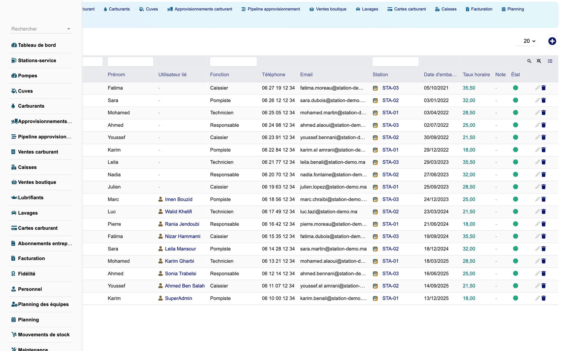Edit the row for sara.dubois@station-demo
This screenshot has width=563, height=351.
(537, 100)
